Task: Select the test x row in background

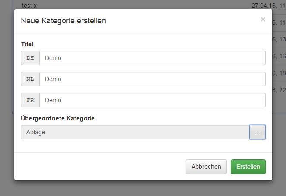Action: point(29,5)
